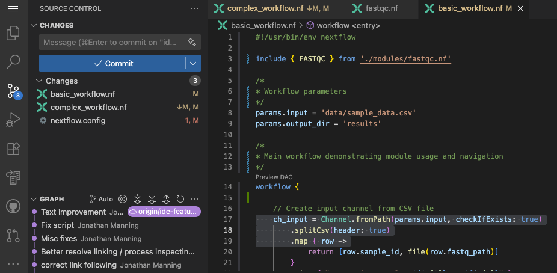Click the blue Commit button
This screenshot has height=273, width=557.
click(x=113, y=63)
